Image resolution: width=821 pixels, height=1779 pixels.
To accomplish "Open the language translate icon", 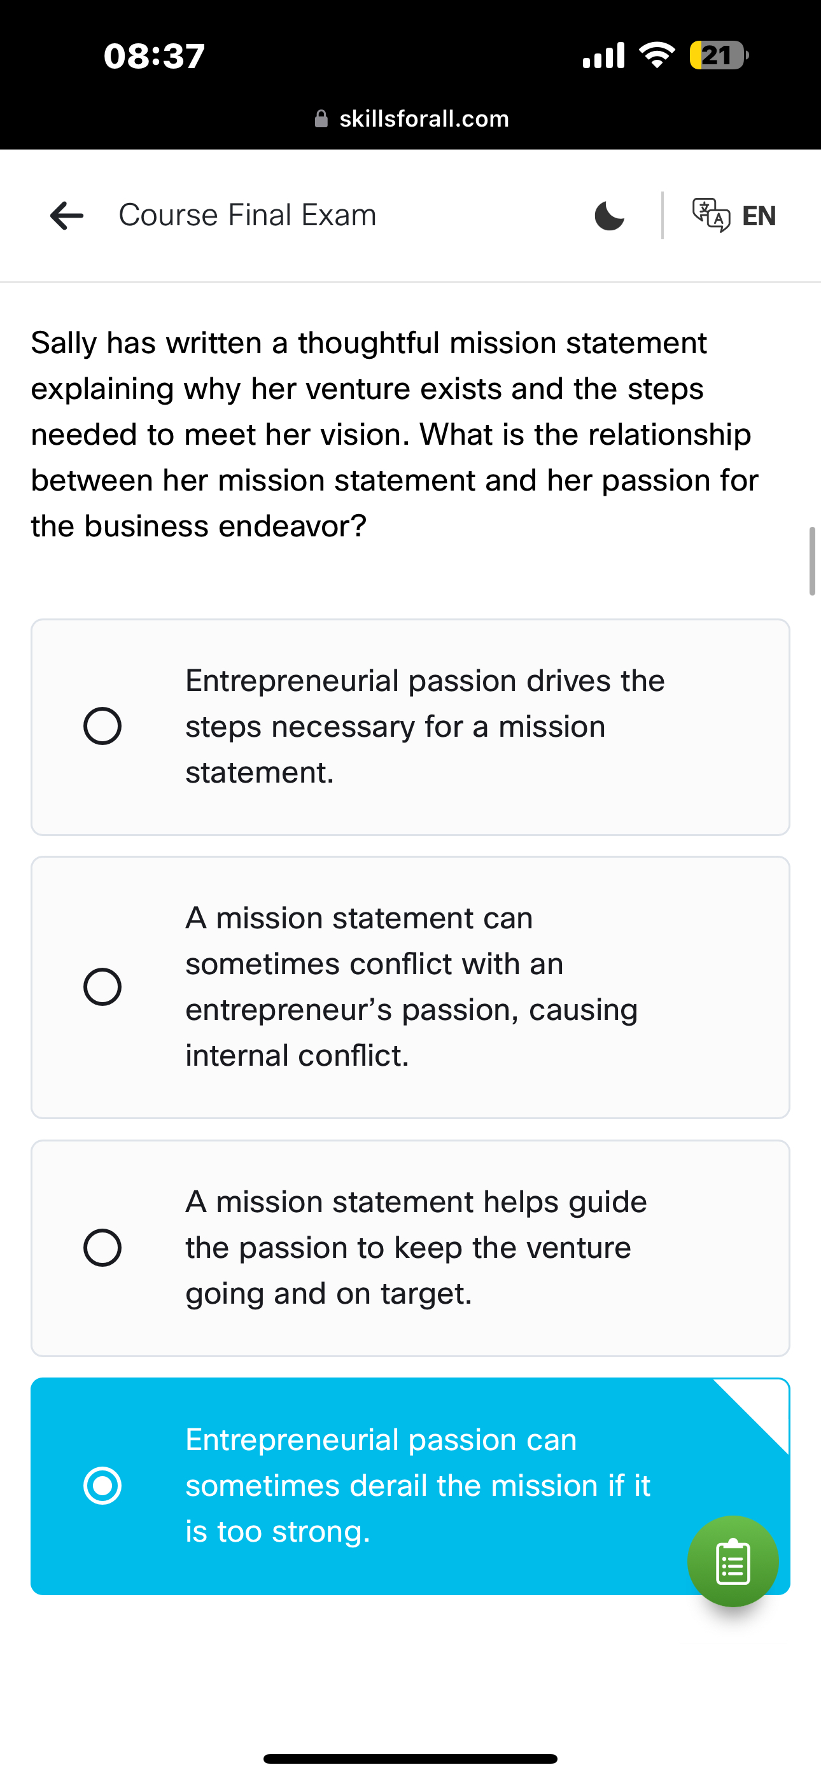I will [710, 216].
